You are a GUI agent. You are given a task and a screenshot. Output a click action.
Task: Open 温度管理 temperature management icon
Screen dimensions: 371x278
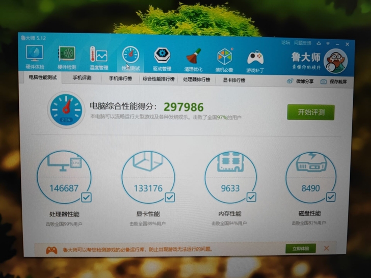pyautogui.click(x=99, y=58)
